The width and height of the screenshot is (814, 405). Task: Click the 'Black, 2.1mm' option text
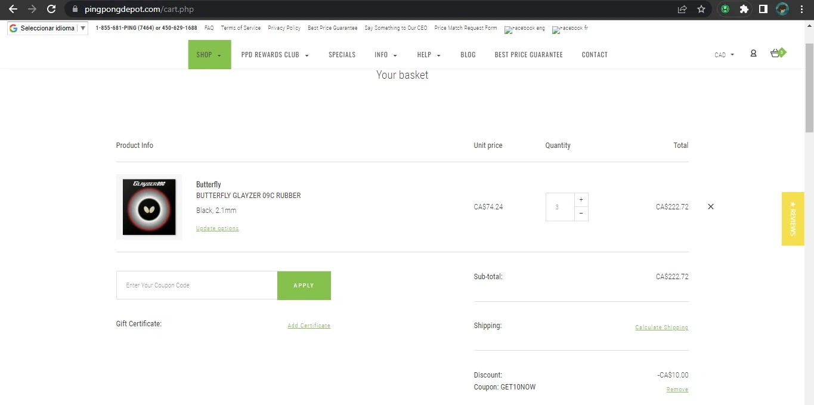click(x=216, y=211)
